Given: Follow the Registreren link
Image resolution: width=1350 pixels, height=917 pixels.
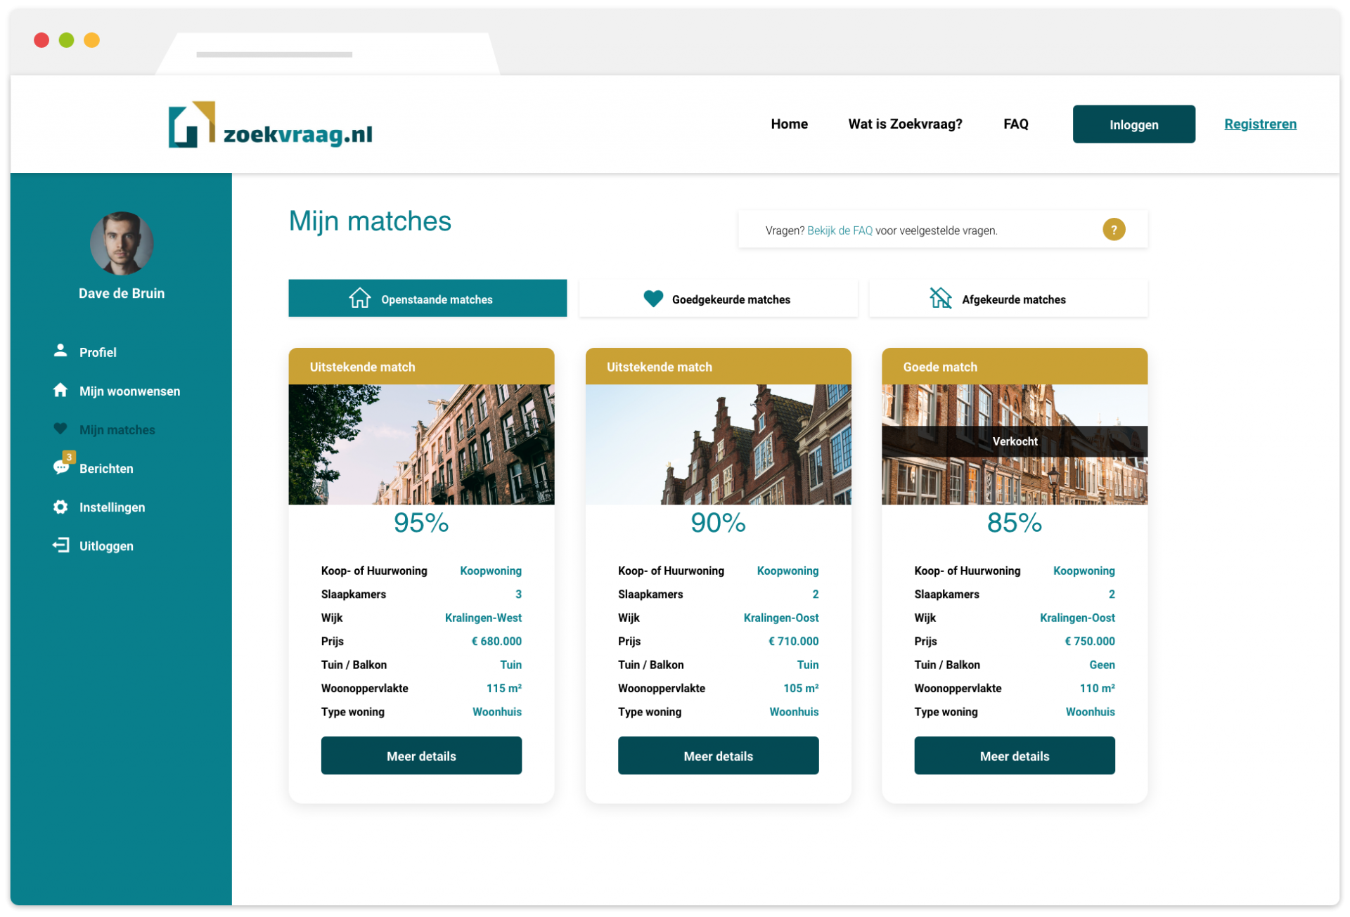Looking at the screenshot, I should (x=1260, y=124).
